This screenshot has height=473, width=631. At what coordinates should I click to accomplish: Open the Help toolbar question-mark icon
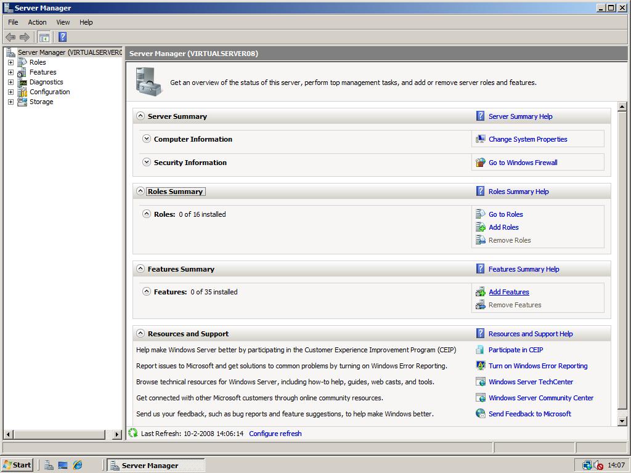click(62, 37)
